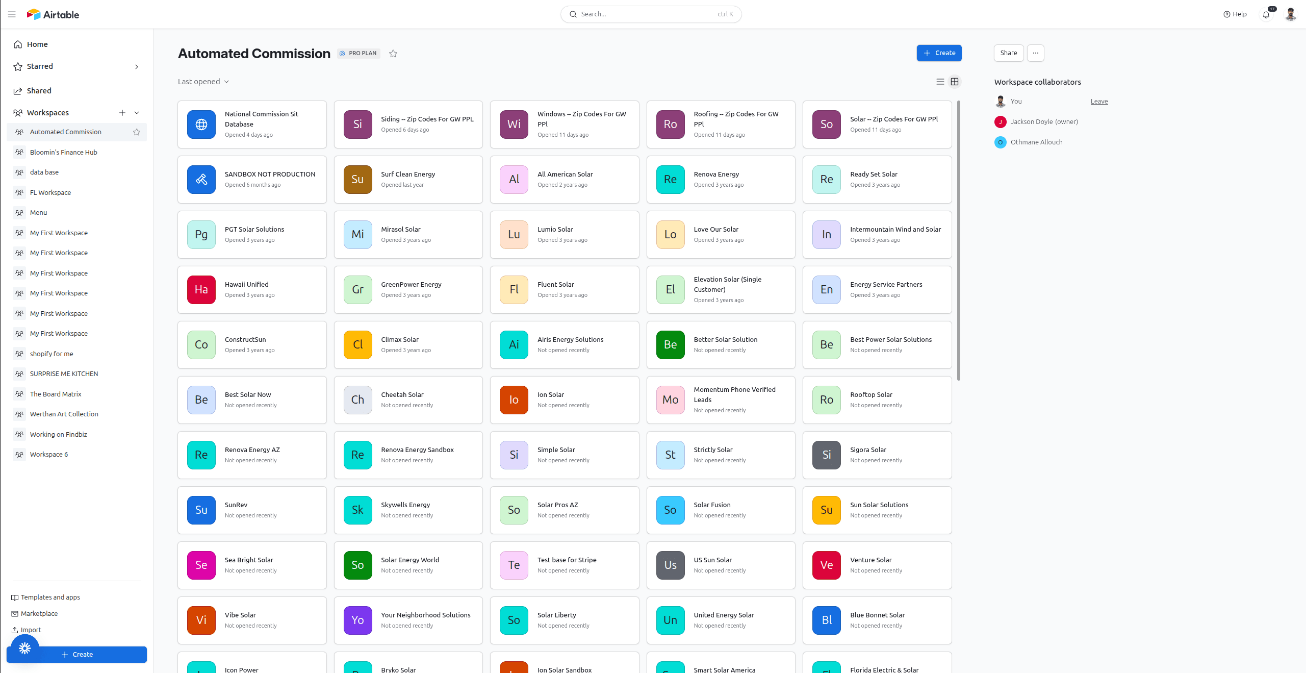Open Import

click(27, 630)
